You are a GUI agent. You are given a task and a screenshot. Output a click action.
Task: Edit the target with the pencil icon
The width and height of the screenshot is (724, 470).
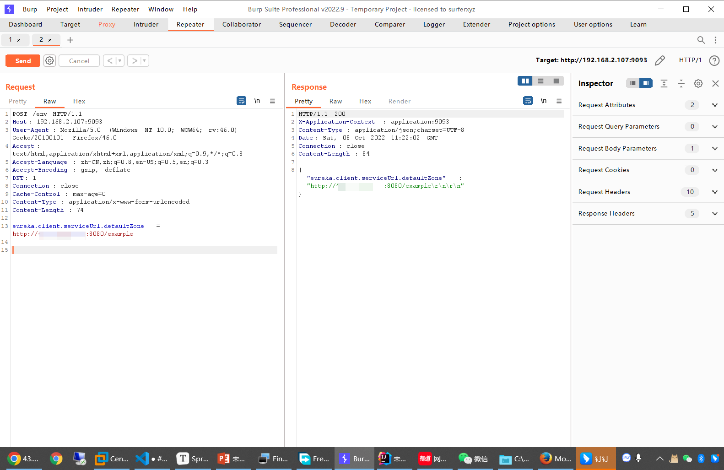[x=659, y=60]
